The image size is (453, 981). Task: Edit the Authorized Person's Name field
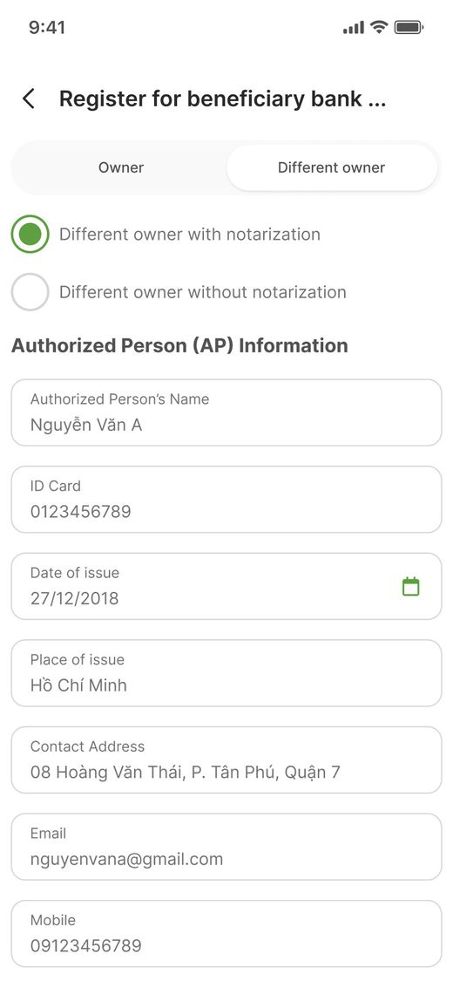click(x=226, y=412)
